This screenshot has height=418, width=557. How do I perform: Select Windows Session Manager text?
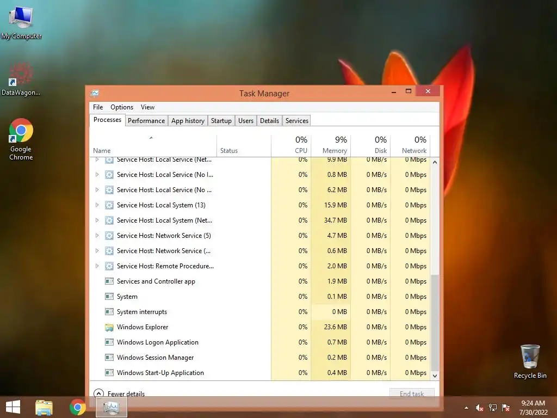pyautogui.click(x=155, y=358)
